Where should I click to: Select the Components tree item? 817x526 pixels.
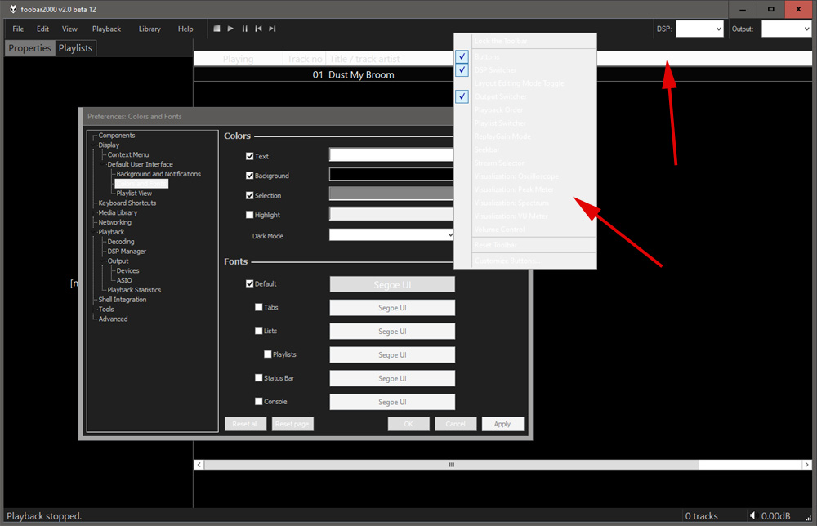tap(117, 136)
